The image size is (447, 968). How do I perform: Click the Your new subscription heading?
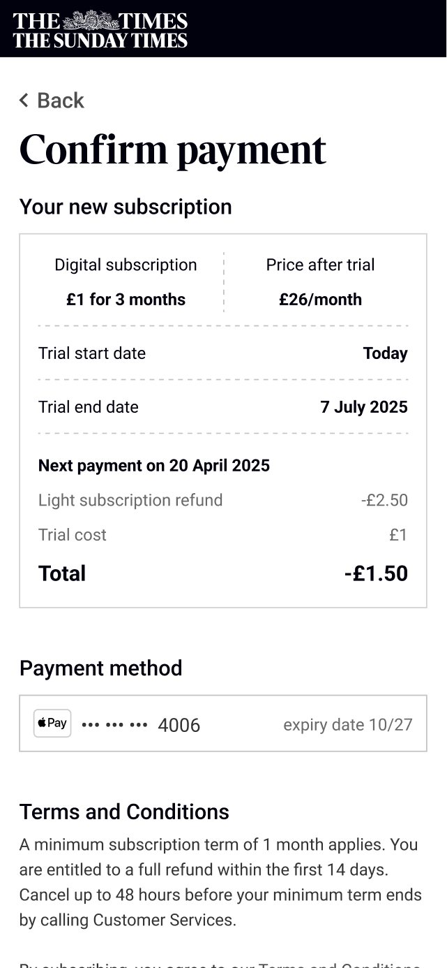pyautogui.click(x=126, y=207)
